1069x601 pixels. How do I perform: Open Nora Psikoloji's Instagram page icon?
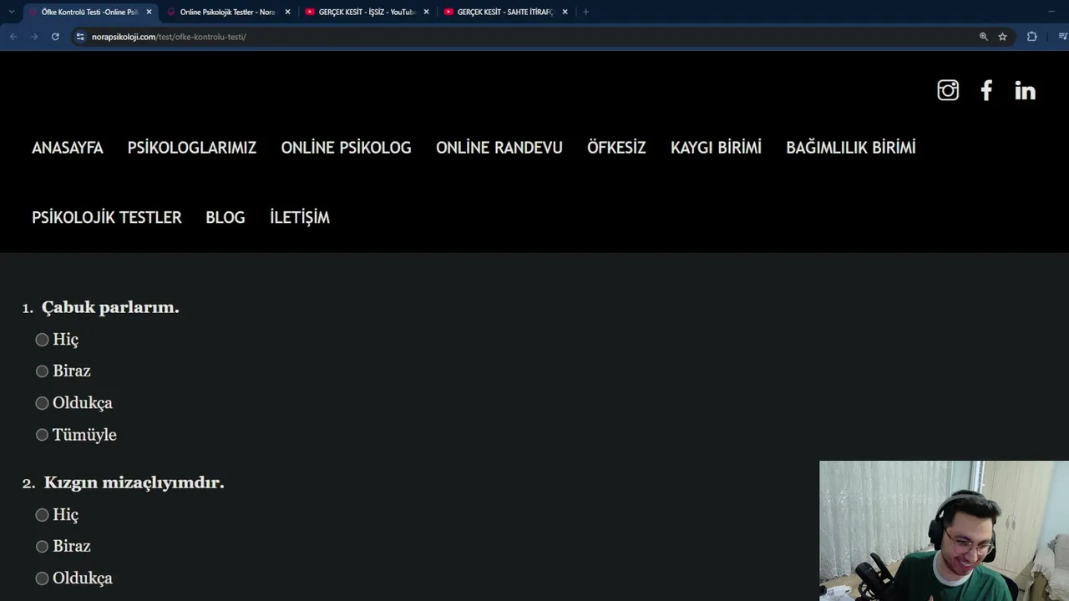(948, 90)
